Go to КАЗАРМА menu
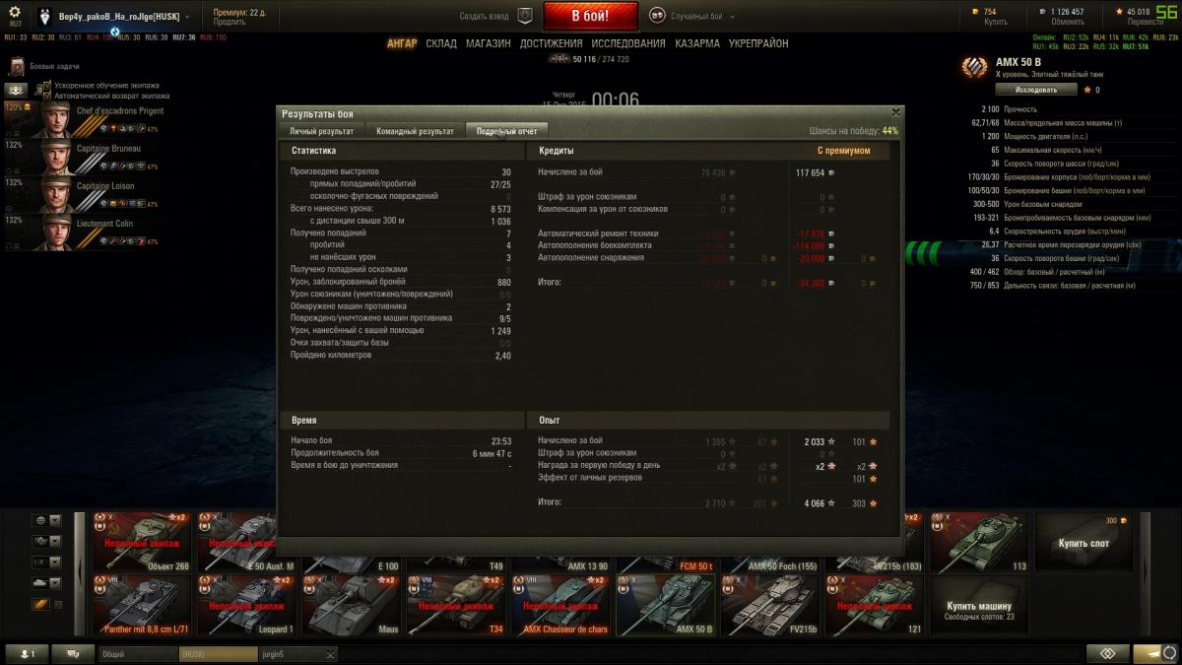 pyautogui.click(x=697, y=44)
